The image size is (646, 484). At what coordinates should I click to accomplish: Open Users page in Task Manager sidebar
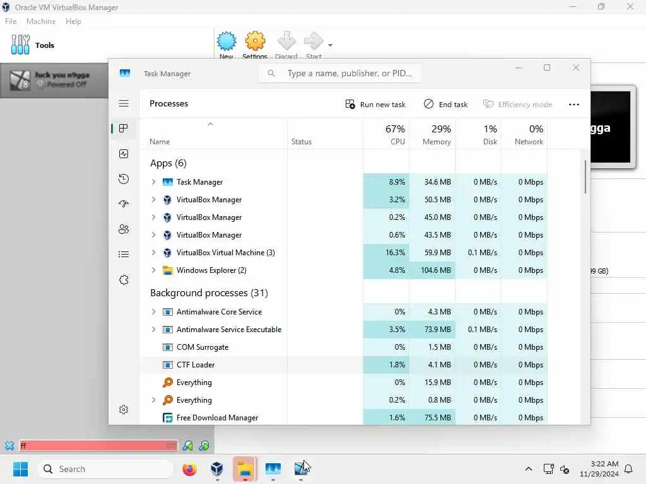coord(124,229)
